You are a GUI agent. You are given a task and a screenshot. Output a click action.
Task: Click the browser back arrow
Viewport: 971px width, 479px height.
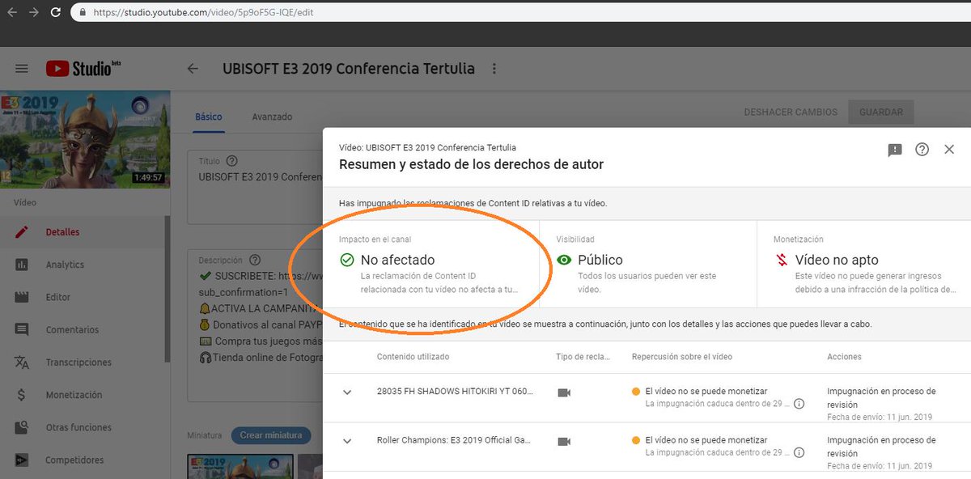pos(12,13)
